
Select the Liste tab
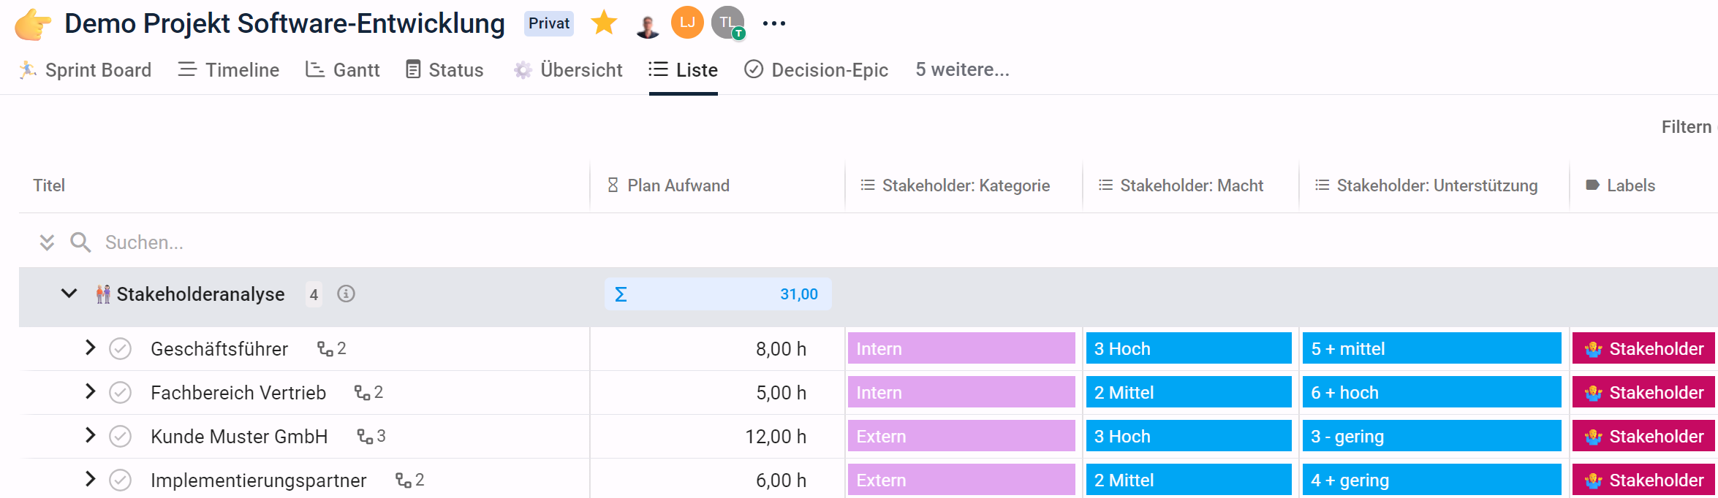684,69
